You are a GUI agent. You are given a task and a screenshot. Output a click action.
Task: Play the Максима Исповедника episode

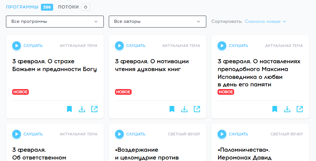point(222,46)
